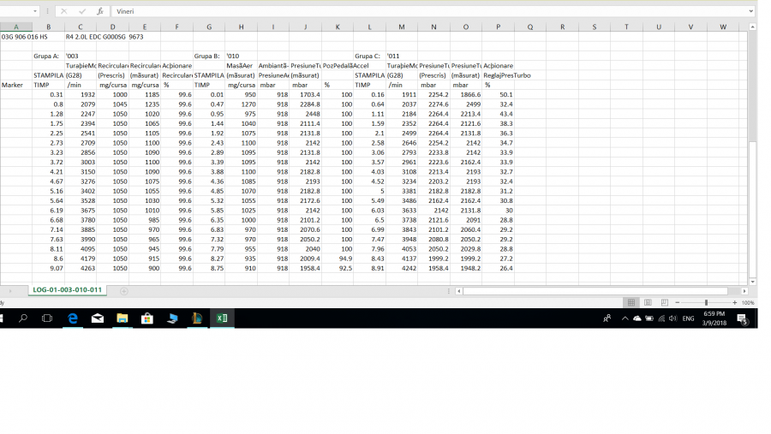Click the Cancel entry X icon
Viewport: 771px width, 434px height.
(x=64, y=12)
